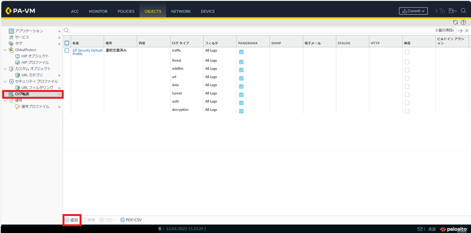
Task: Switch to the POLICIES tab
Action: coord(126,11)
